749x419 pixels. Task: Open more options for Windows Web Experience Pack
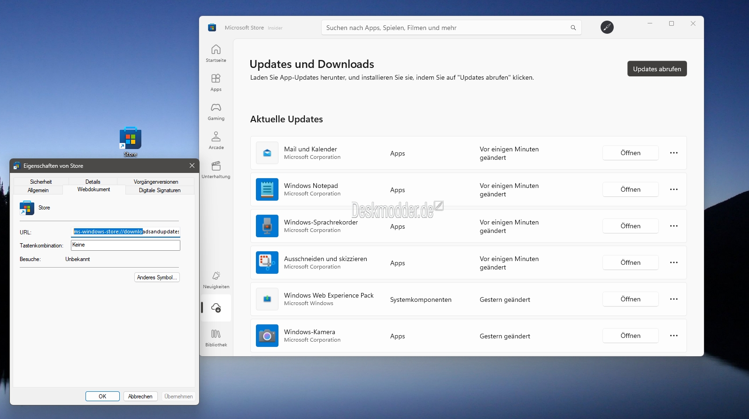pyautogui.click(x=674, y=299)
